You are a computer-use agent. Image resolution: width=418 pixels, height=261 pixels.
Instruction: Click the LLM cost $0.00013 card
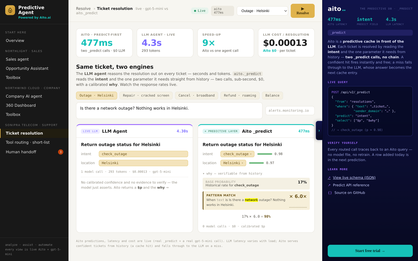[286, 43]
